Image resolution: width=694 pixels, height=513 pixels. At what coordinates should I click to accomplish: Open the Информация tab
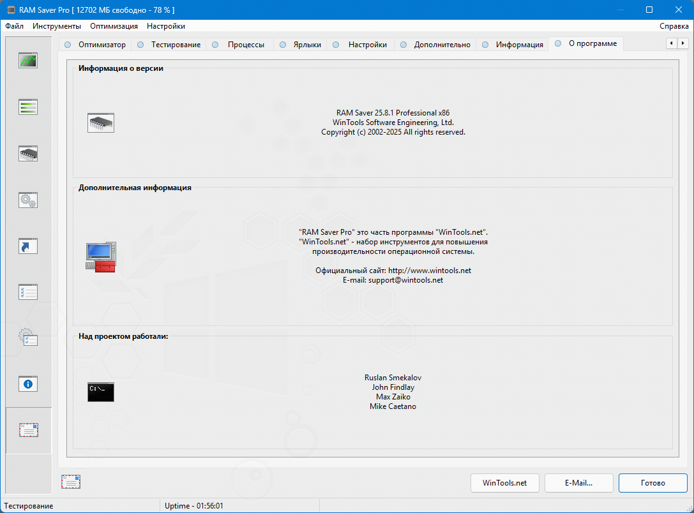pos(513,44)
